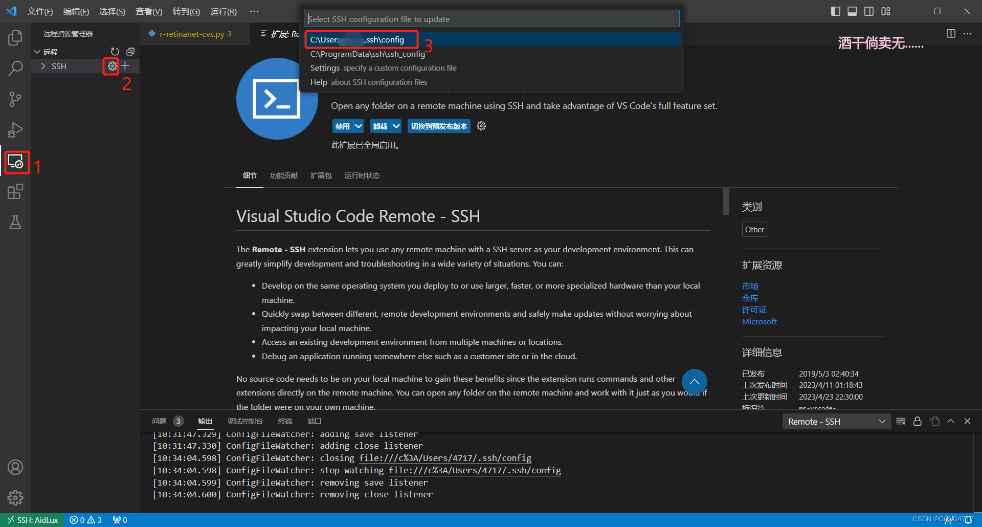Open the Manage gear in activity bar

15,497
